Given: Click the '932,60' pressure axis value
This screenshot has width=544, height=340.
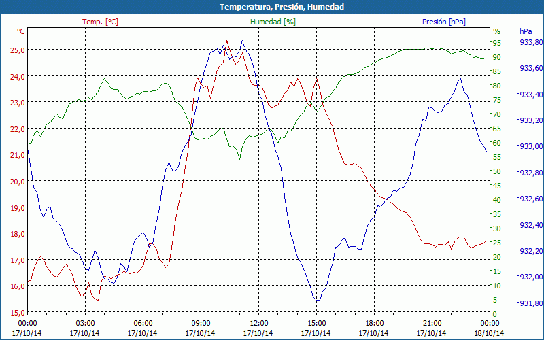Looking at the screenshot, I should tap(530, 199).
